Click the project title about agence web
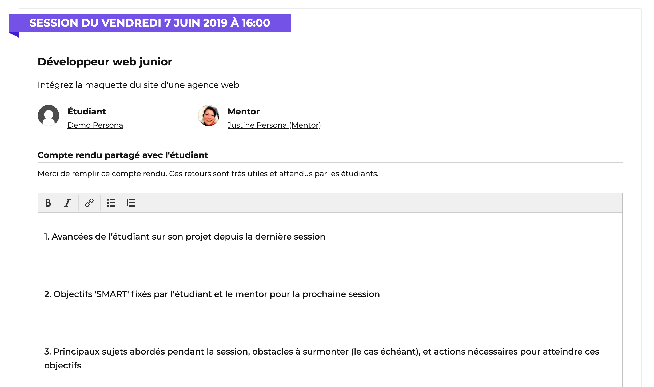Screen dimensions: 654x387 point(138,85)
